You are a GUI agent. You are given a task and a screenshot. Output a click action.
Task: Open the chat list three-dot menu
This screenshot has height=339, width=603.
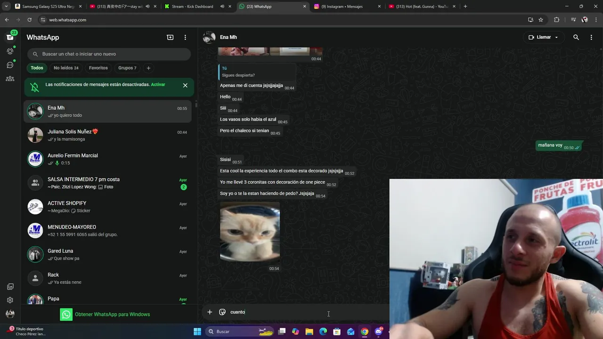pos(185,37)
